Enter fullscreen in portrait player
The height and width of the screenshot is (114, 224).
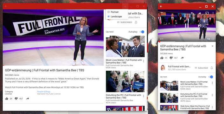pyautogui.click(x=213, y=39)
